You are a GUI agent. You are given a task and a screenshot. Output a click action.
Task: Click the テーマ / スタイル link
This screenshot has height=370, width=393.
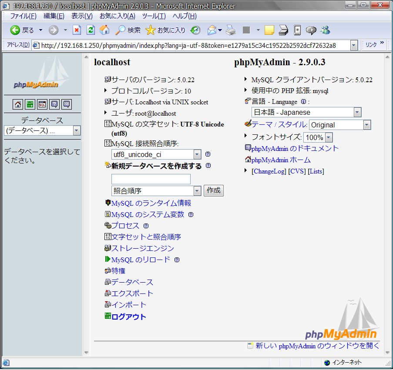(279, 125)
